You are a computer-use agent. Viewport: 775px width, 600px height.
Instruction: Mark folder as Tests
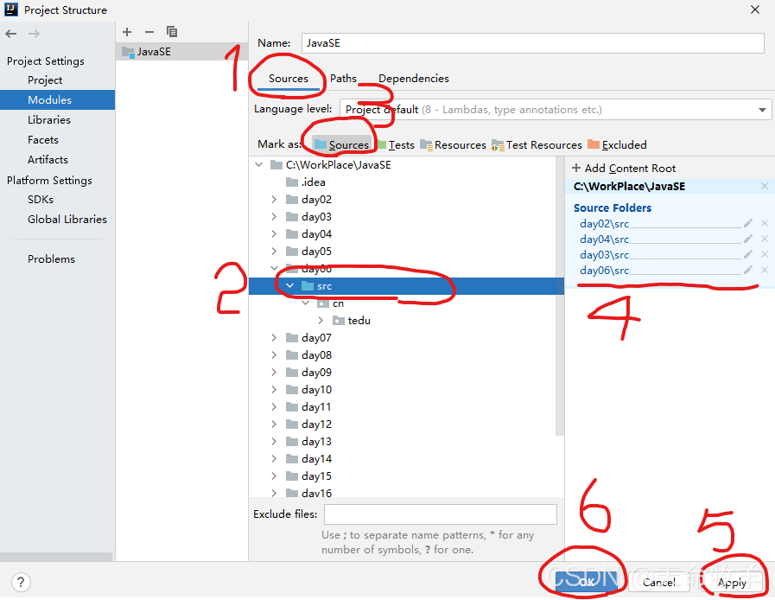[x=397, y=145]
